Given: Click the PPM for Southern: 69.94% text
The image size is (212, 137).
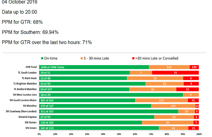Looking at the screenshot, I should pos(30,32).
